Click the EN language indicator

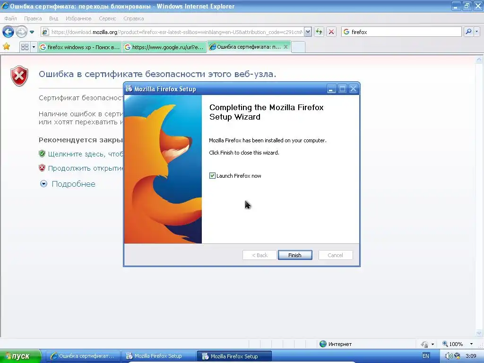pyautogui.click(x=426, y=356)
